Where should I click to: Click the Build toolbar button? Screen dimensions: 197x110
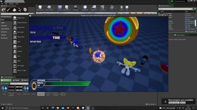[x=112, y=8]
